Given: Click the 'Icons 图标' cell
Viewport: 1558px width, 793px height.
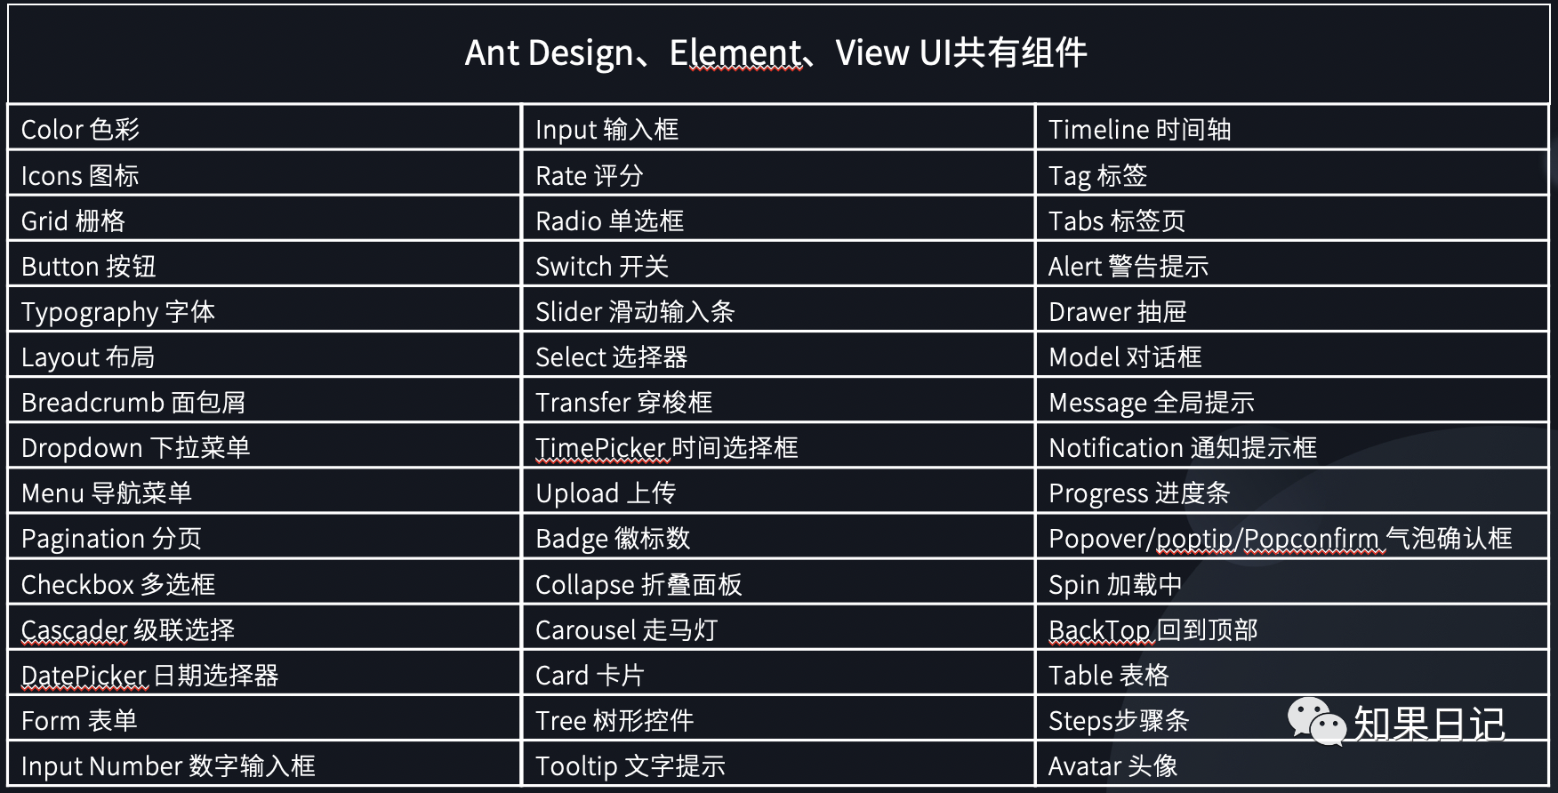Looking at the screenshot, I should [x=264, y=174].
